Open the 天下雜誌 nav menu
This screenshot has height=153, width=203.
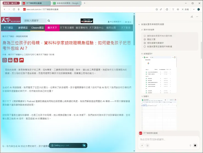click(8, 28)
